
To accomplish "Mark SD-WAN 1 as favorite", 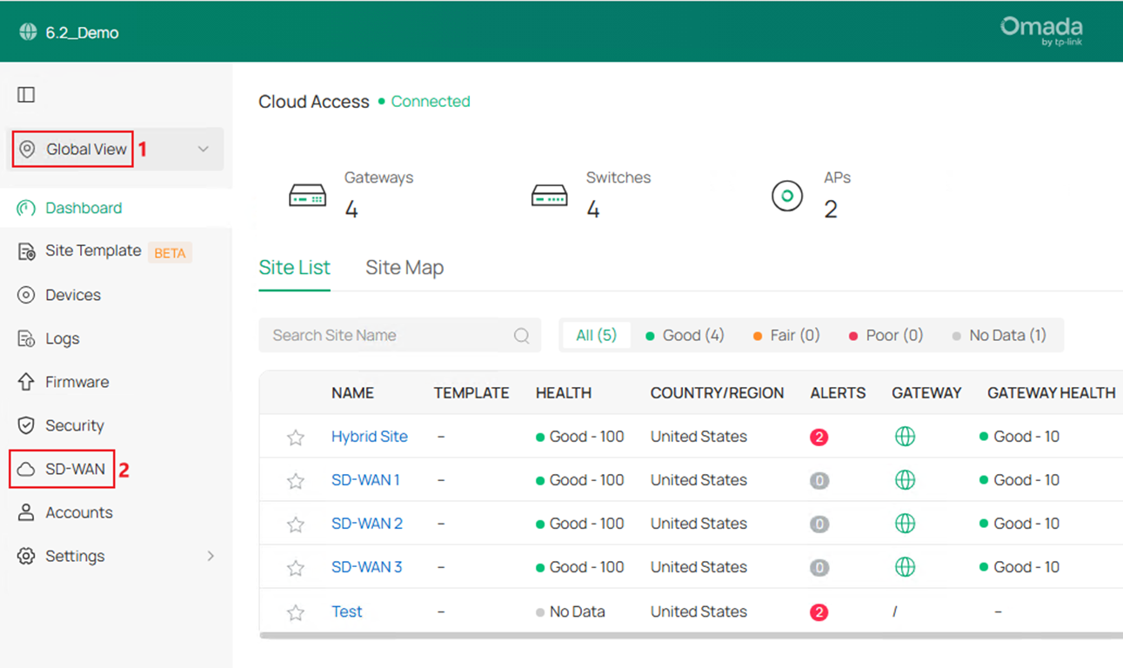I will (x=295, y=479).
